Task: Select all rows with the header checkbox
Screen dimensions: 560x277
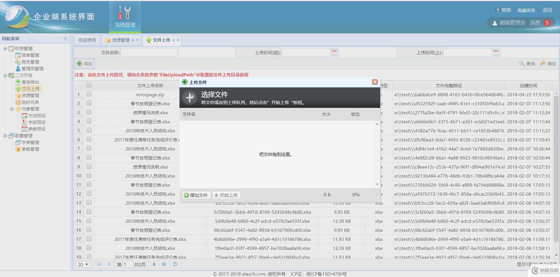Action: tap(89, 85)
